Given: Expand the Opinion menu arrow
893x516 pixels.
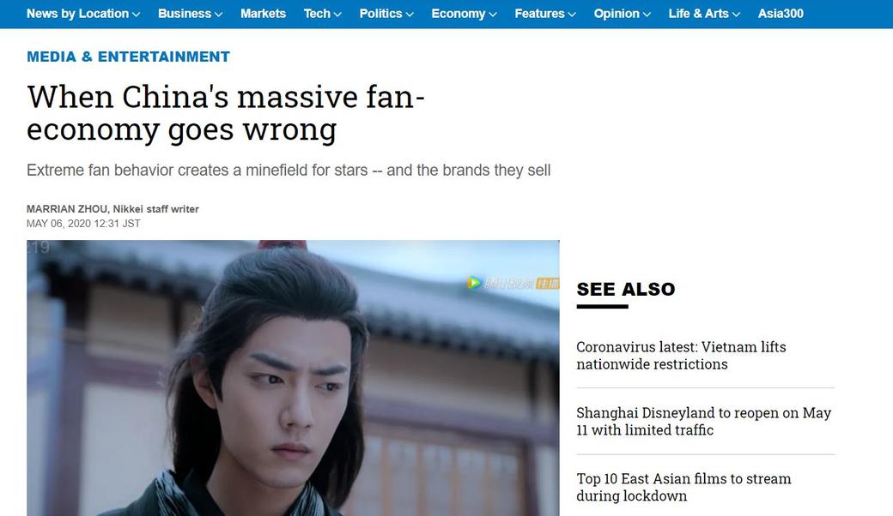Looking at the screenshot, I should (x=647, y=15).
